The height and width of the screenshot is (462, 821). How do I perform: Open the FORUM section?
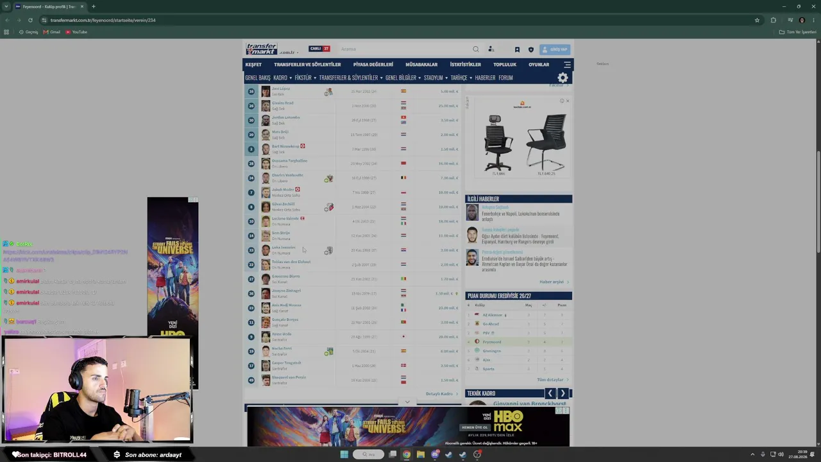click(x=505, y=78)
